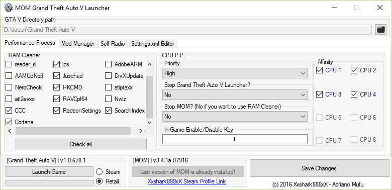Click the horizontal scroll left arrow
The width and height of the screenshot is (392, 190).
(10, 131)
